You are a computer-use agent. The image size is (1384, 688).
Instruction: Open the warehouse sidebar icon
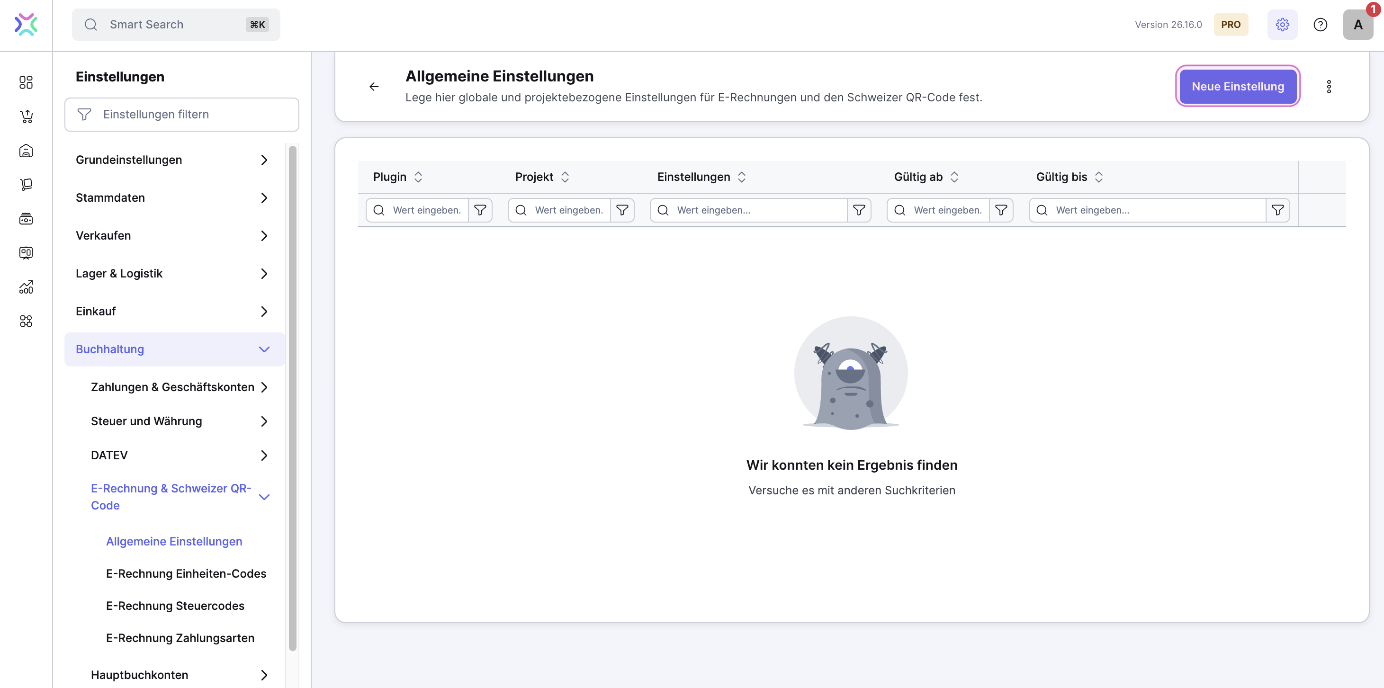[26, 151]
